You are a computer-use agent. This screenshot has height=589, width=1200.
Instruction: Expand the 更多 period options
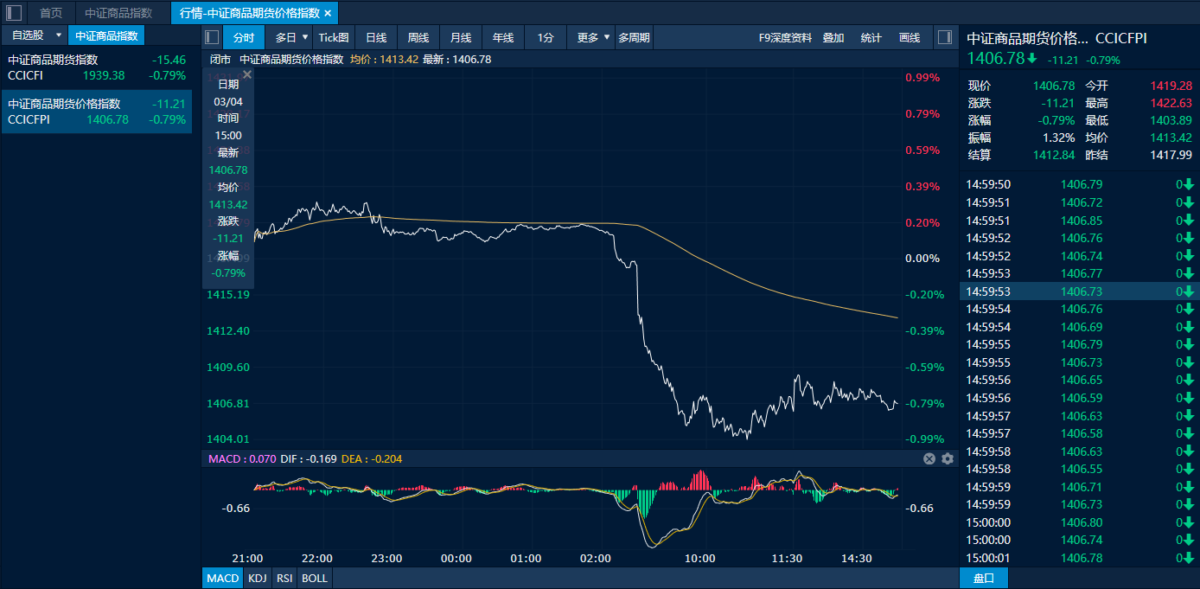point(607,37)
